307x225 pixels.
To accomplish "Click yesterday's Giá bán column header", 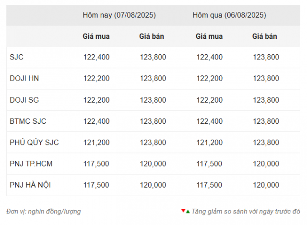I will [x=265, y=36].
